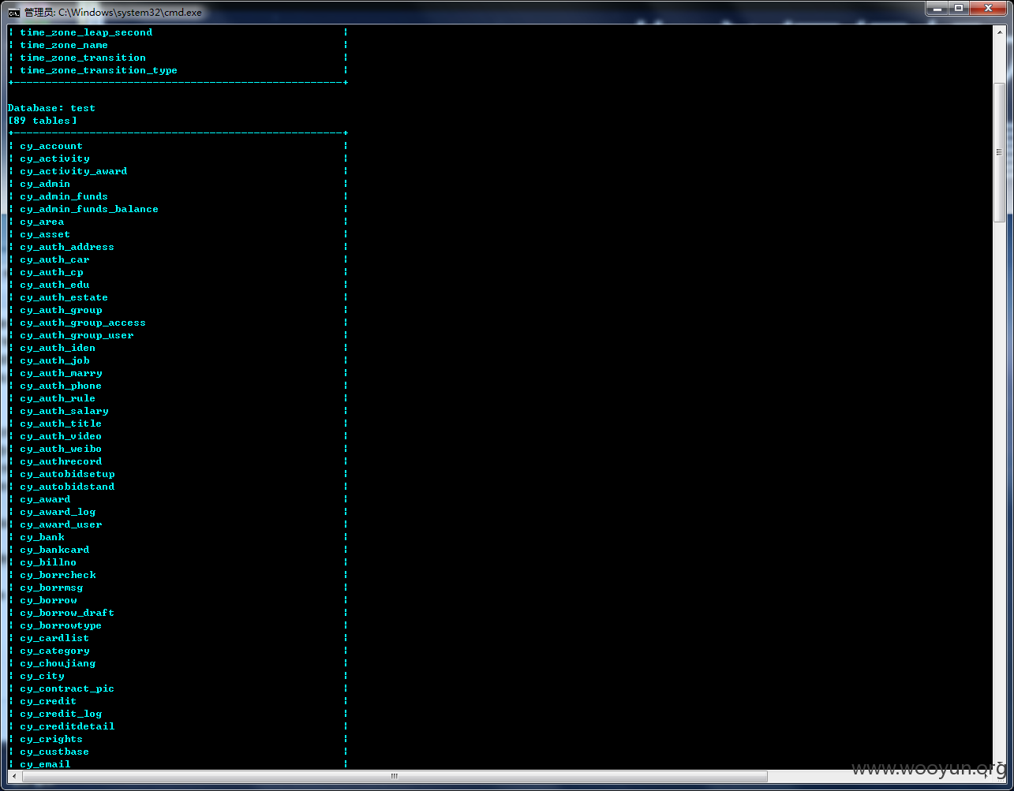Viewport: 1014px width, 791px height.
Task: Click the 'cy_crights' table name
Action: point(51,739)
